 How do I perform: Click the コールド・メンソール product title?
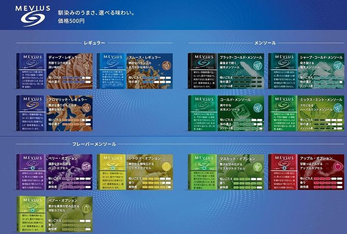coord(235,100)
